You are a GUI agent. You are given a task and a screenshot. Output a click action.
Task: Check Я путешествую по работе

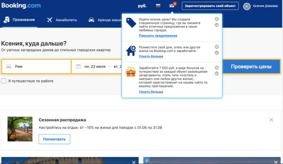[4, 81]
